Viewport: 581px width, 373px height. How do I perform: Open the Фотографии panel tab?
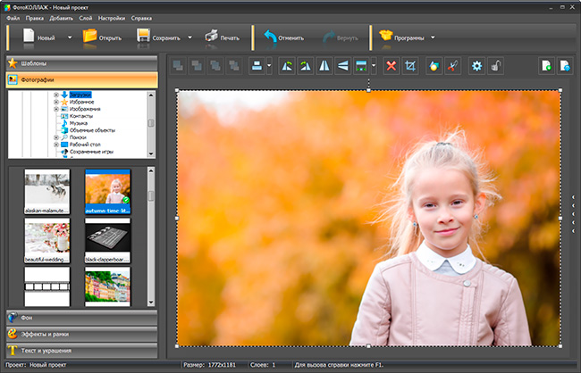point(82,80)
